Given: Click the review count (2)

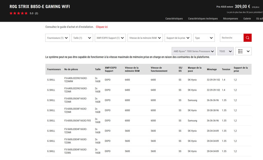Looking at the screenshot, I should [x=37, y=14].
